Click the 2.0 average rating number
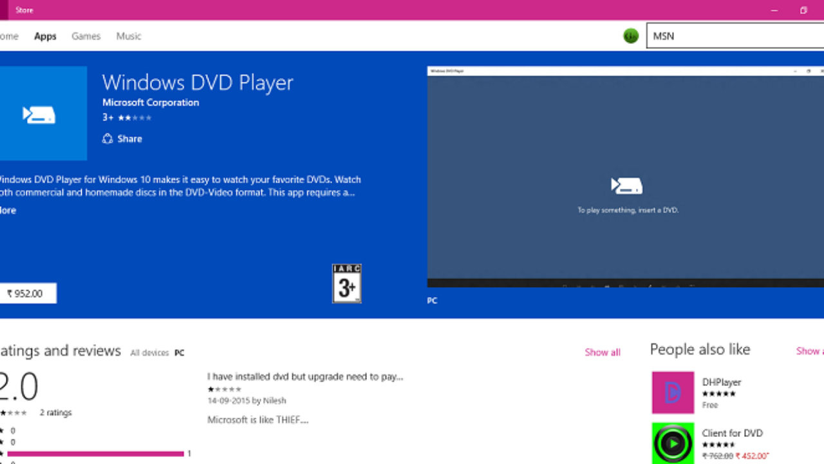Image resolution: width=824 pixels, height=464 pixels. (x=19, y=387)
